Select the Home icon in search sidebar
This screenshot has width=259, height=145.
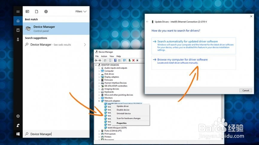(18, 21)
